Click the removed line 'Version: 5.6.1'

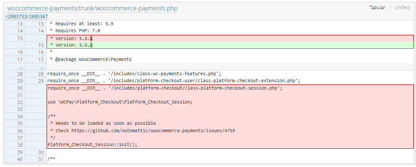[230, 38]
